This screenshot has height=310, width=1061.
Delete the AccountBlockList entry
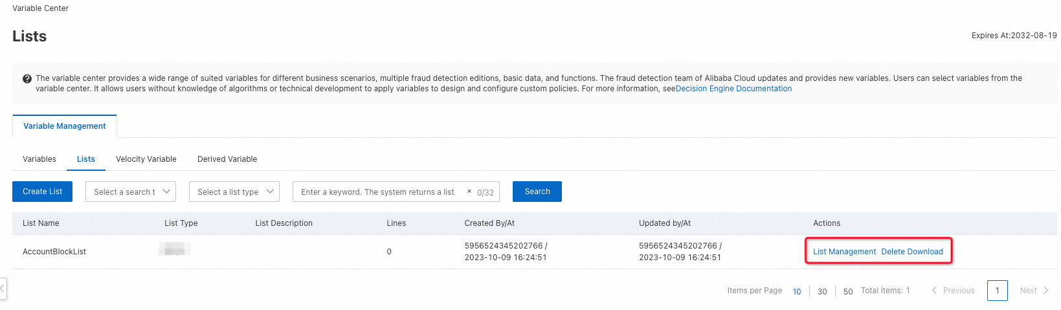(x=893, y=252)
